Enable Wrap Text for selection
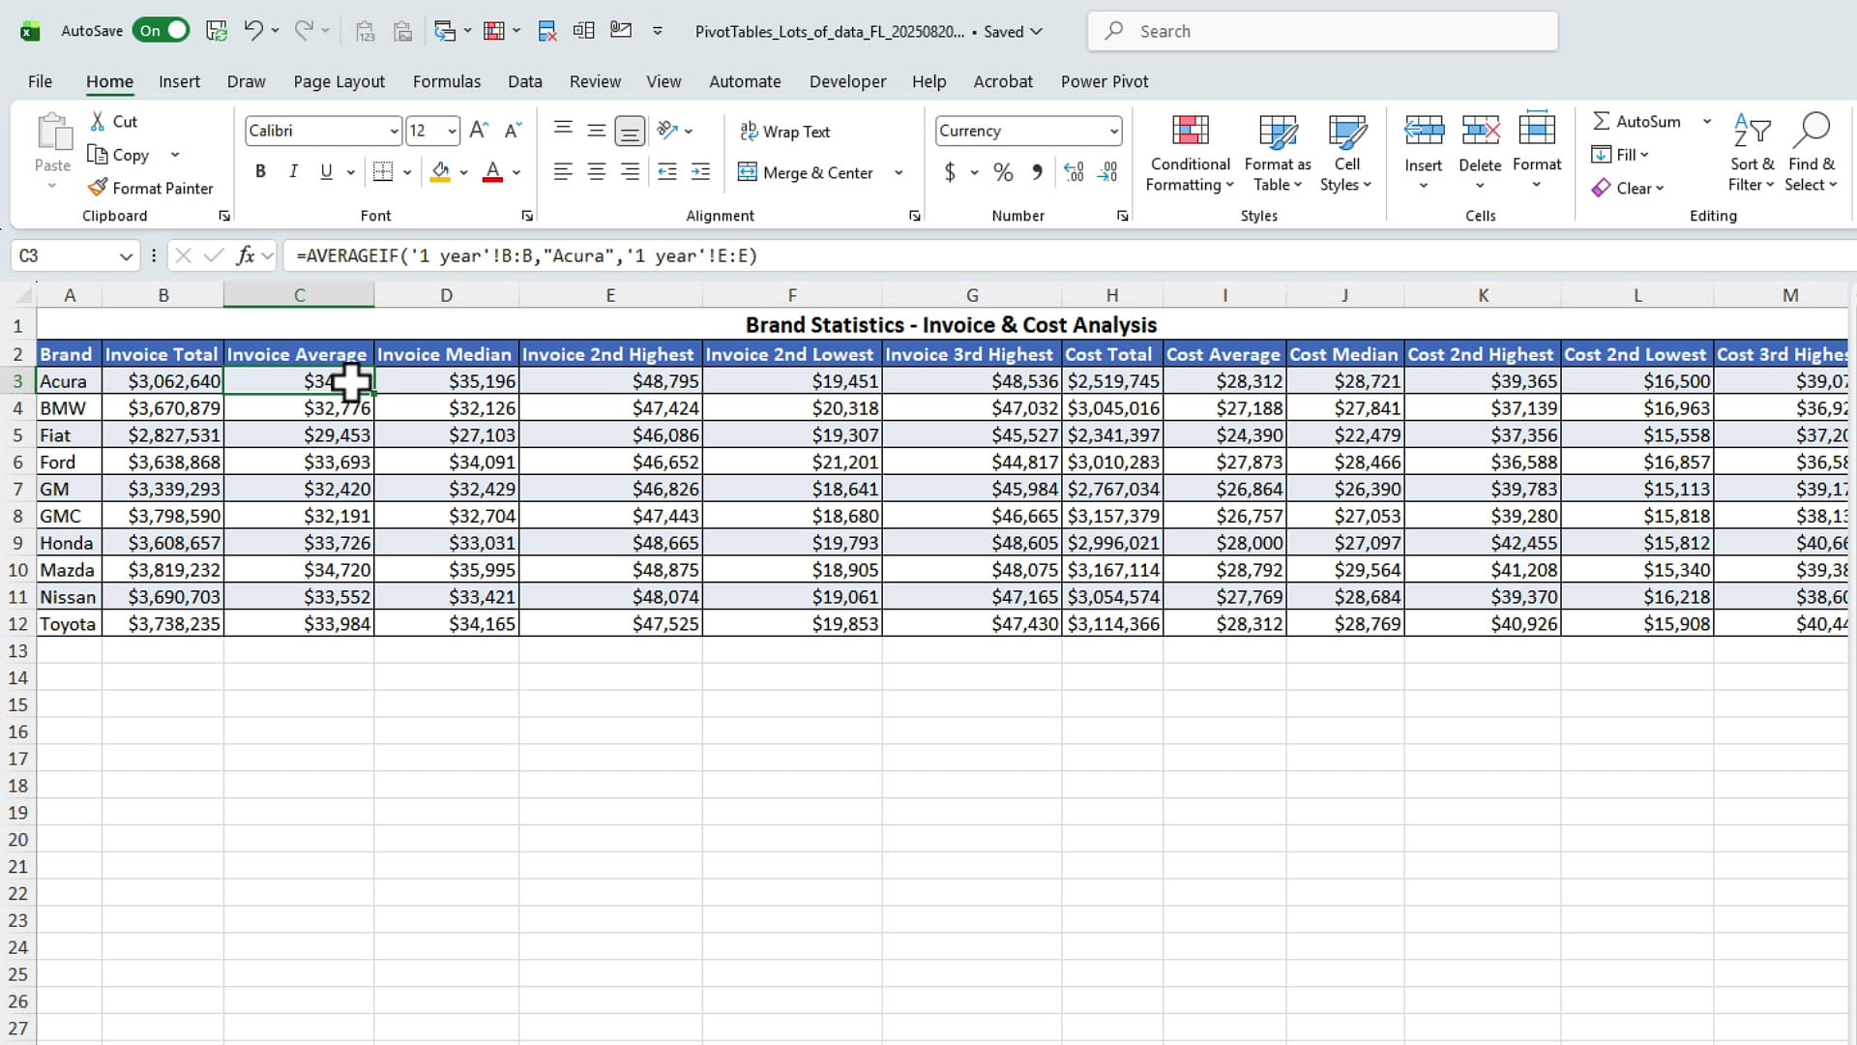 [x=785, y=131]
